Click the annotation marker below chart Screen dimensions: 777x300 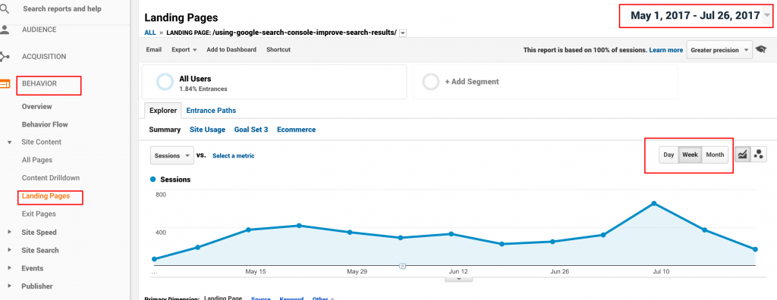(402, 267)
